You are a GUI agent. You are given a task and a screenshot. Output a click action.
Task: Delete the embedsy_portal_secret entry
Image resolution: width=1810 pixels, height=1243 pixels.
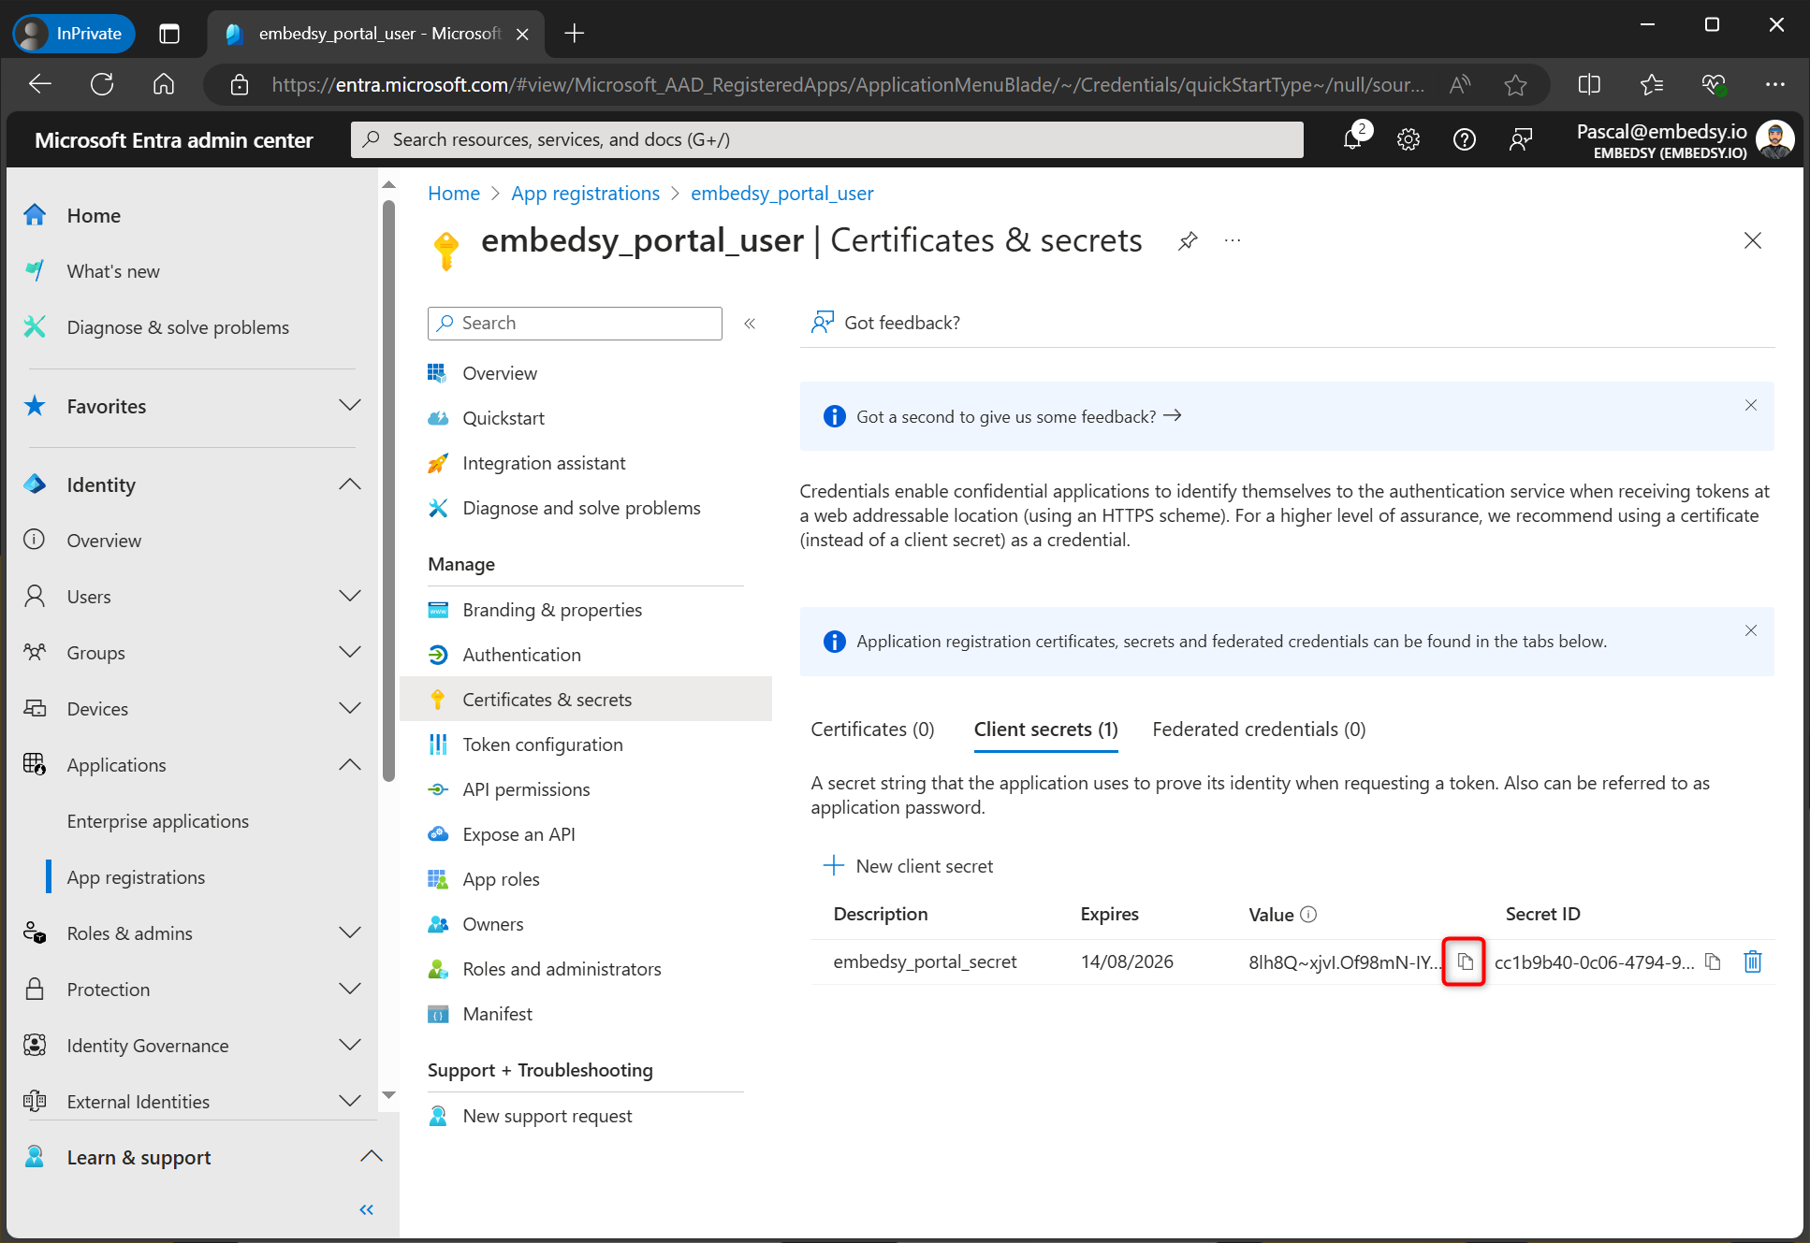pos(1753,961)
